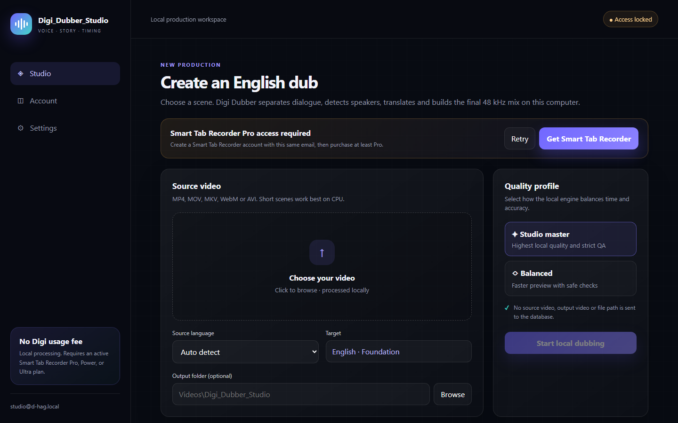This screenshot has height=423, width=678.
Task: Click Smart Tab Recorder Pro access required text
Action: pos(240,133)
